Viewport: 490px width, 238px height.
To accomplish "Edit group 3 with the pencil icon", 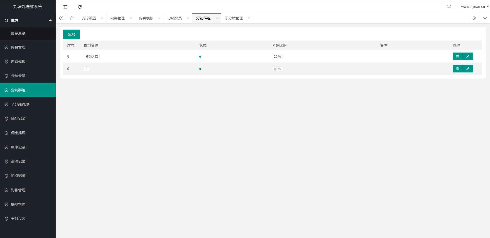I will [468, 69].
